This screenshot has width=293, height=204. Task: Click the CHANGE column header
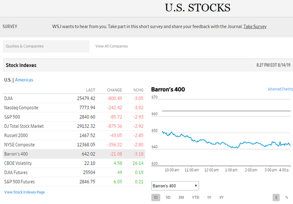(x=115, y=90)
